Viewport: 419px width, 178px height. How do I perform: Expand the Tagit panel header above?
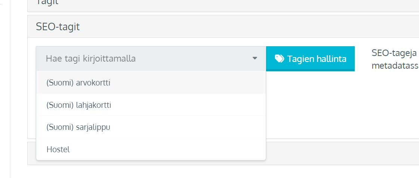[x=223, y=5]
